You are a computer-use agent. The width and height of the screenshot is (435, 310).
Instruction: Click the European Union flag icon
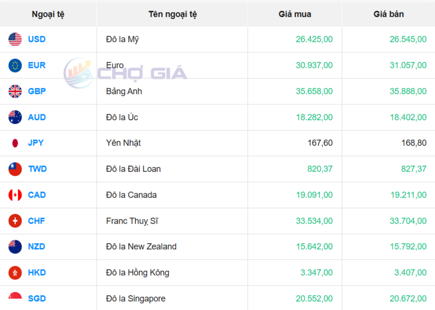click(x=15, y=65)
